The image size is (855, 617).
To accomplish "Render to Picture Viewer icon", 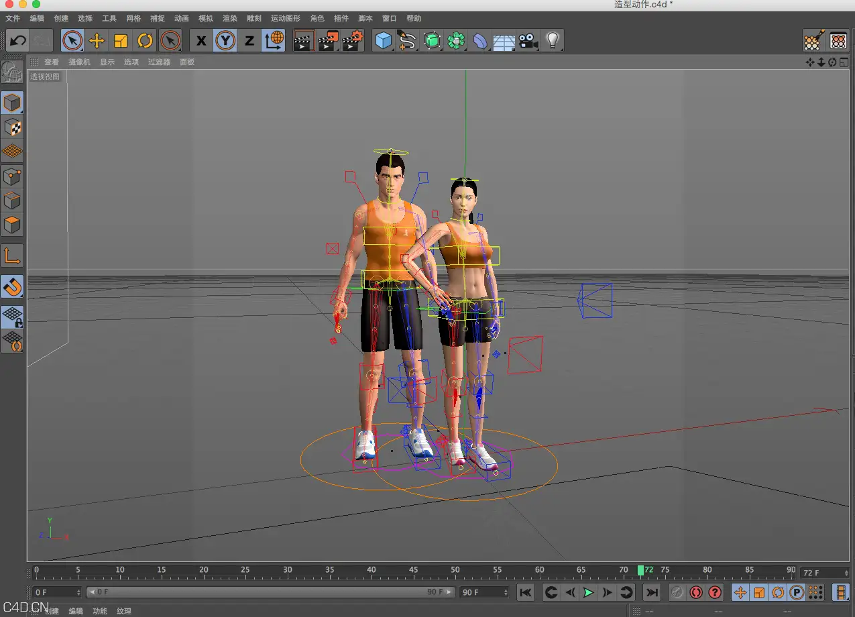I will 328,41.
